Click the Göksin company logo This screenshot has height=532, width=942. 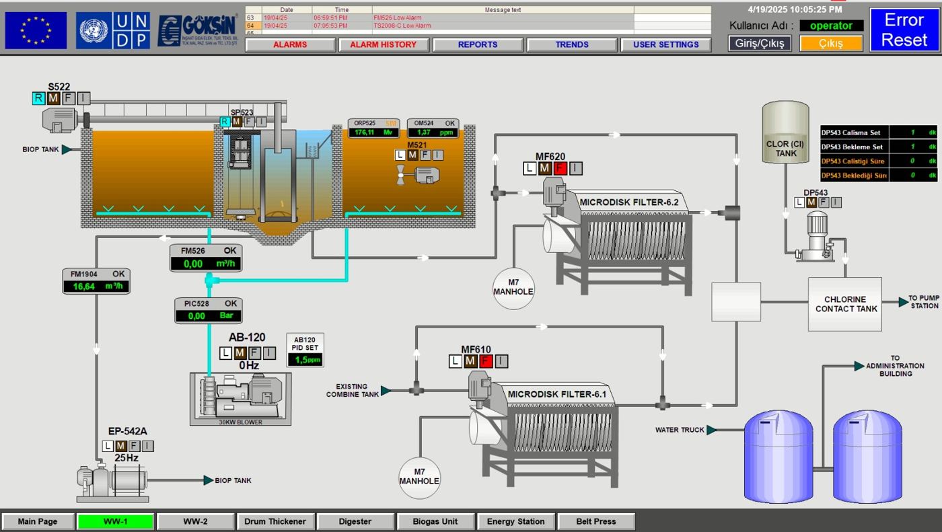point(198,30)
